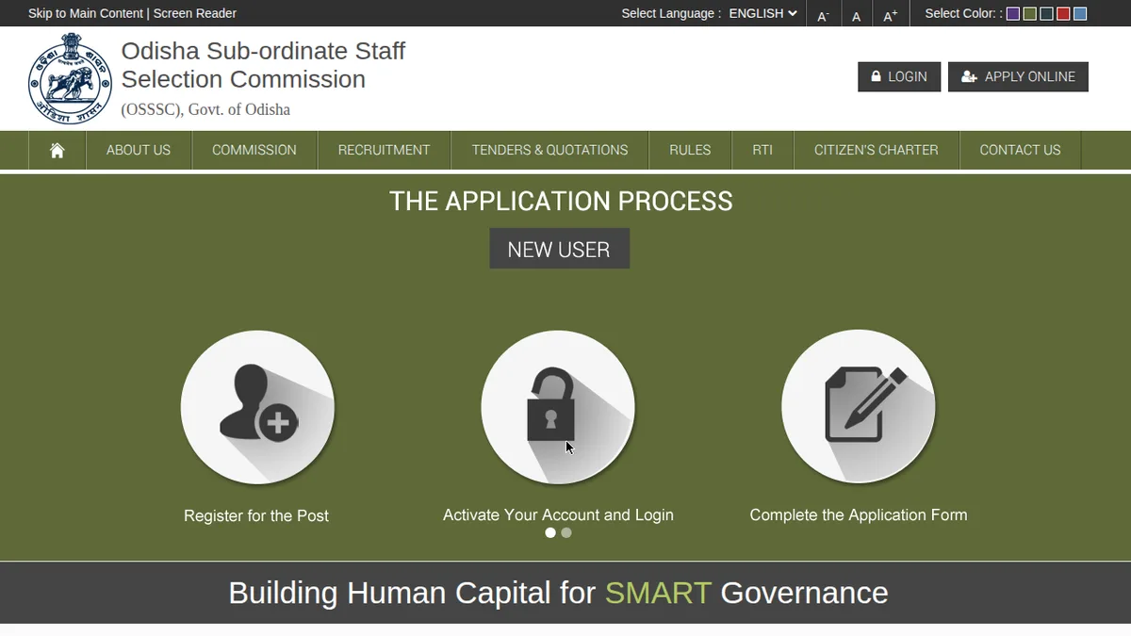Click the Register for the Post caption
Image resolution: width=1131 pixels, height=636 pixels.
(x=256, y=516)
